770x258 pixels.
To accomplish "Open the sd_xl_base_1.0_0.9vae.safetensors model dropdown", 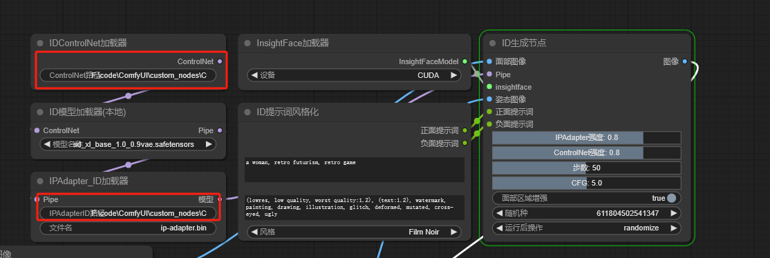I will [128, 144].
